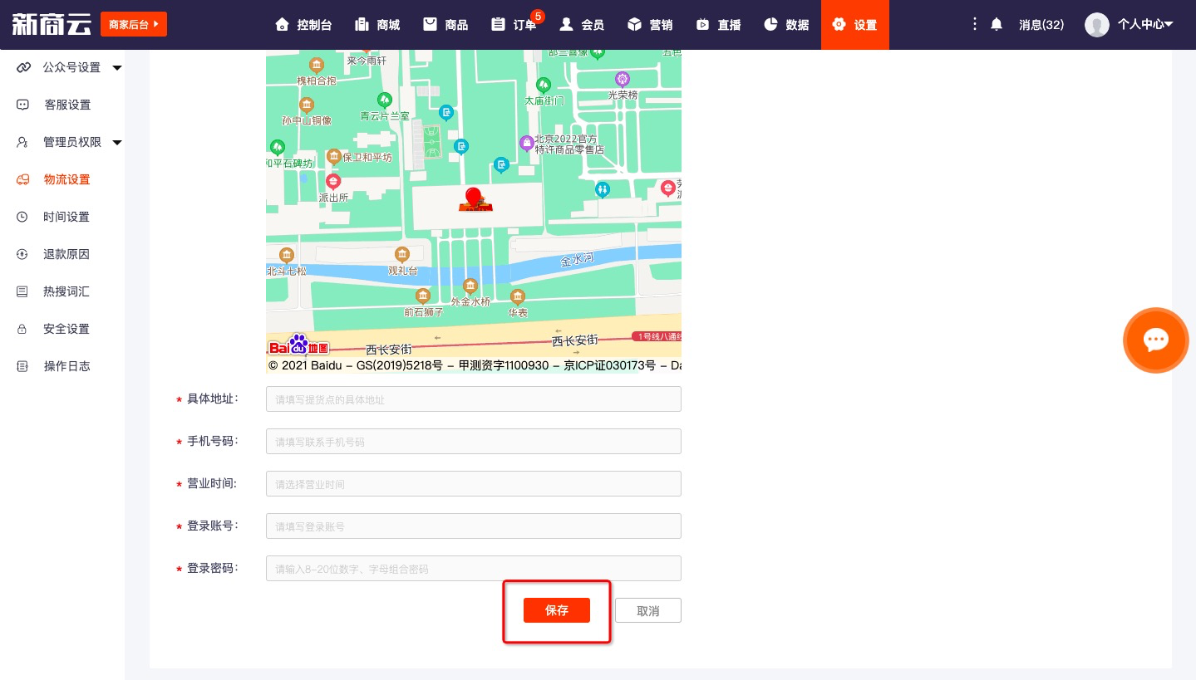Open 退款原因 in sidebar
The width and height of the screenshot is (1196, 680).
67,254
